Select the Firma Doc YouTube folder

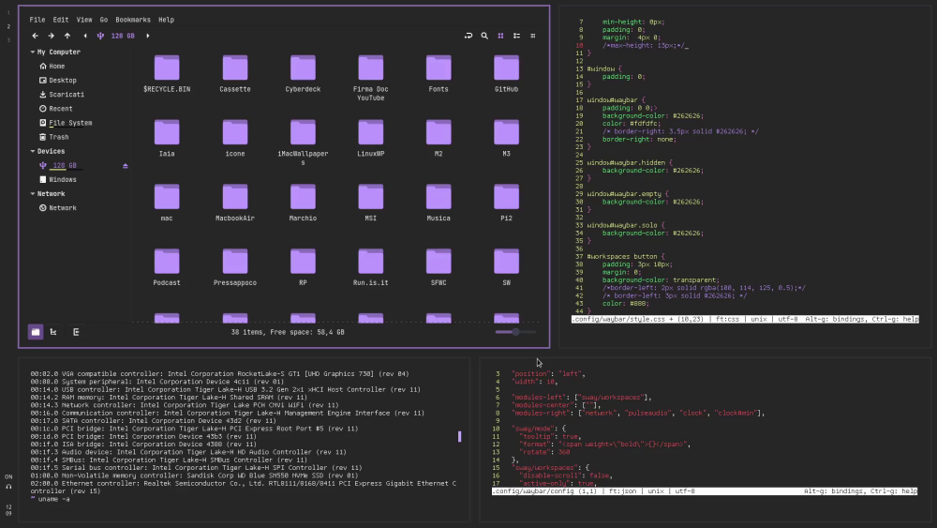370,78
